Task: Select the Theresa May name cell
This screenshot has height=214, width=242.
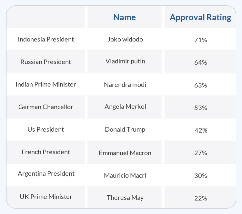Action: pyautogui.click(x=125, y=198)
